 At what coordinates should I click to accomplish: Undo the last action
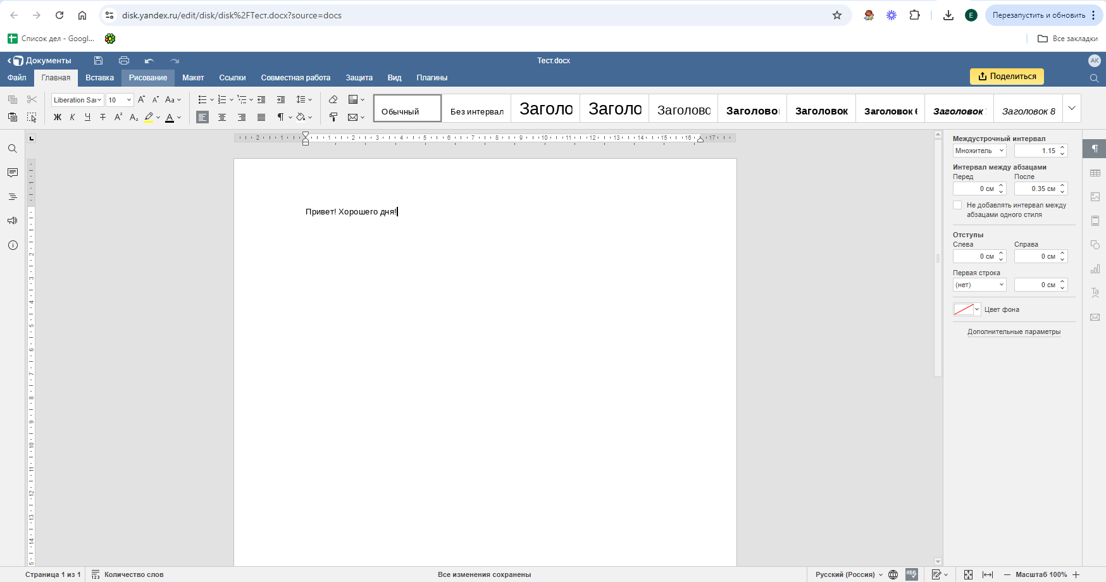coord(149,61)
